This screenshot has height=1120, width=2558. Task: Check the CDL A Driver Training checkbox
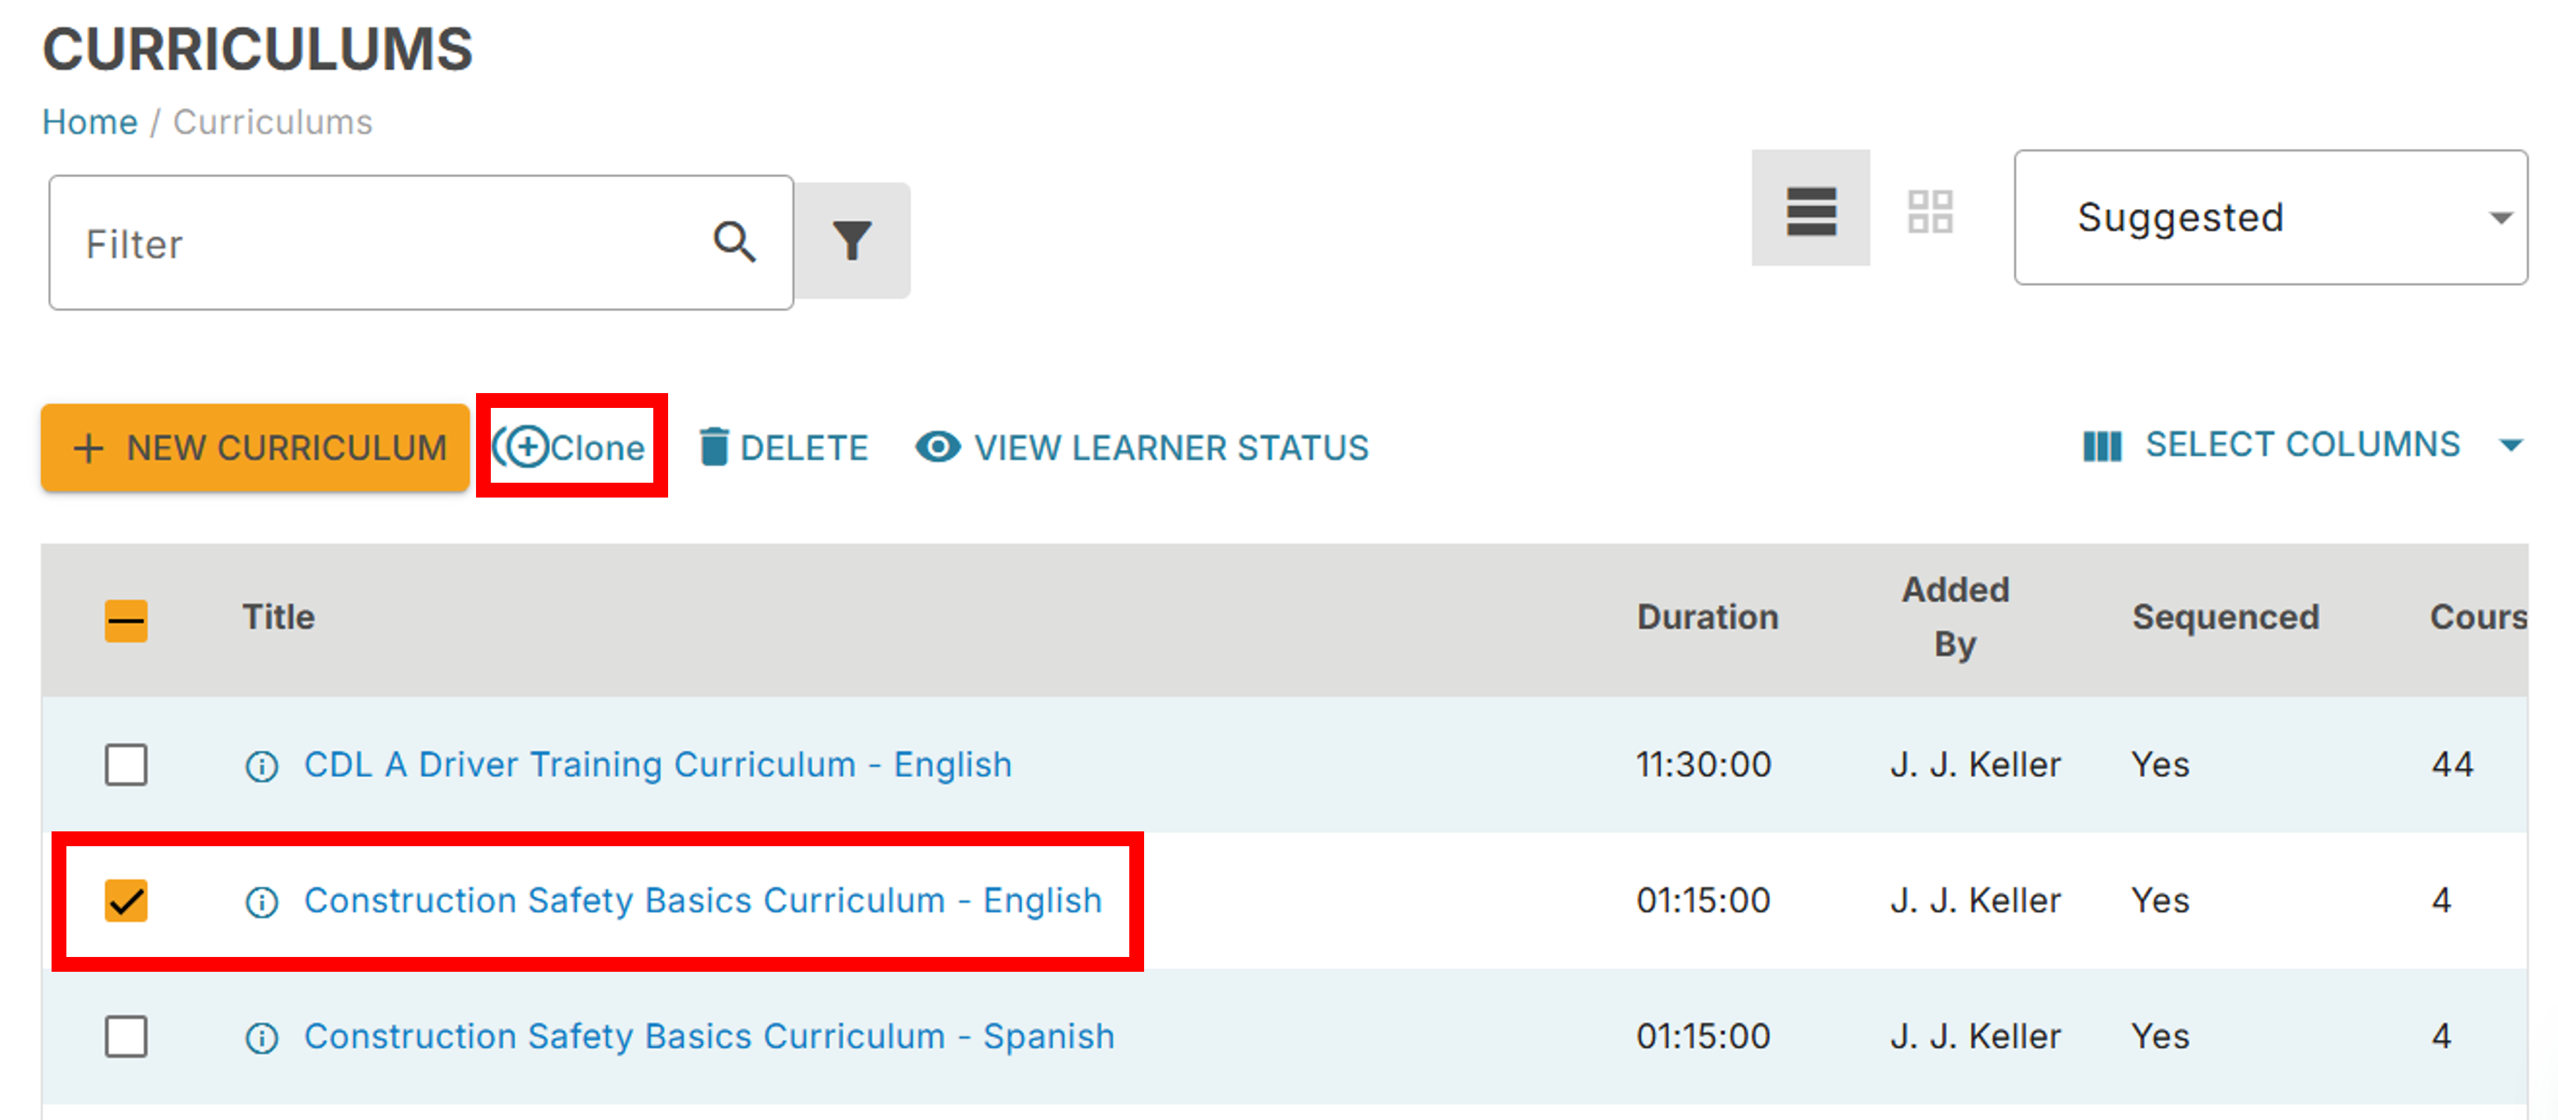(x=126, y=765)
